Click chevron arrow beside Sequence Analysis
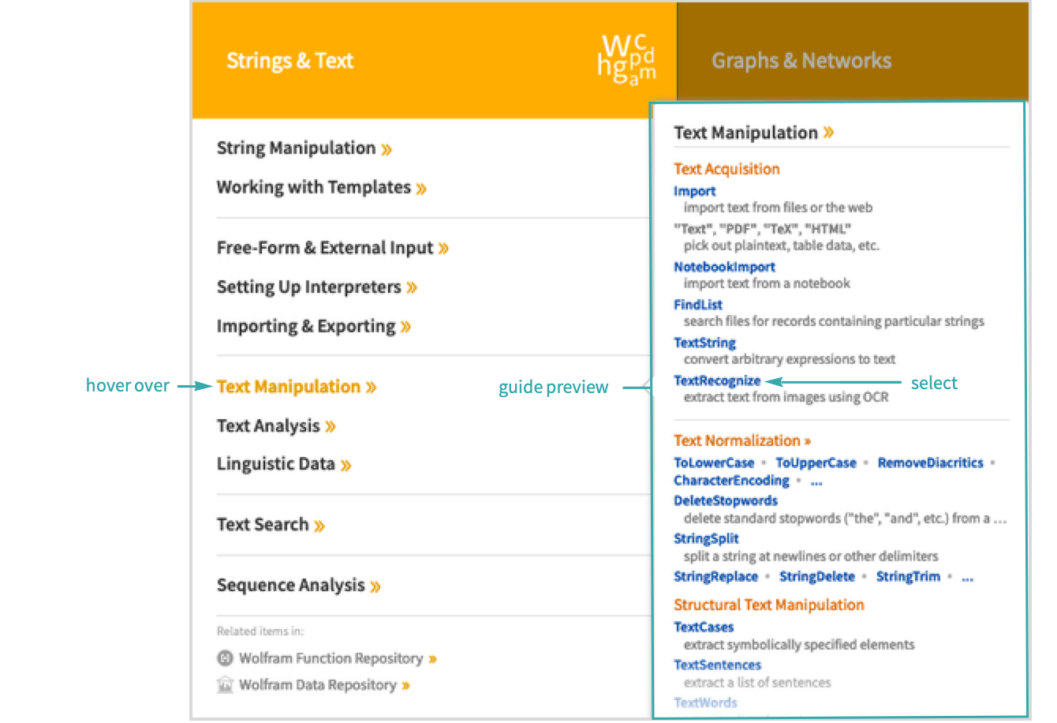1057x723 pixels. tap(375, 586)
